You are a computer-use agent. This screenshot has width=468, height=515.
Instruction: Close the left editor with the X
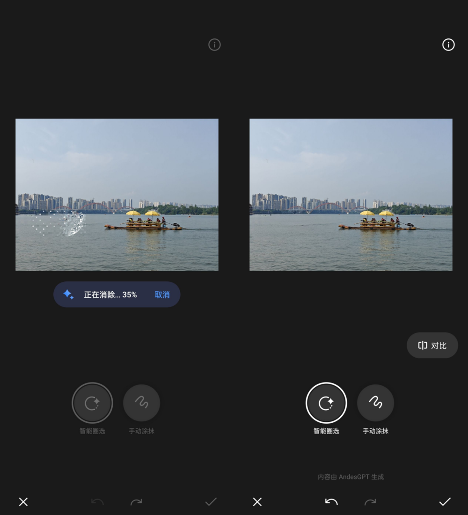pos(23,501)
